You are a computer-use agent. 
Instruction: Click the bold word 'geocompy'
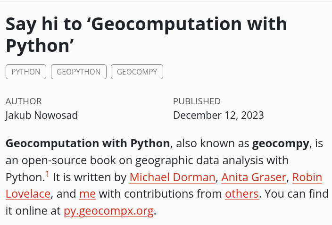pyautogui.click(x=281, y=143)
